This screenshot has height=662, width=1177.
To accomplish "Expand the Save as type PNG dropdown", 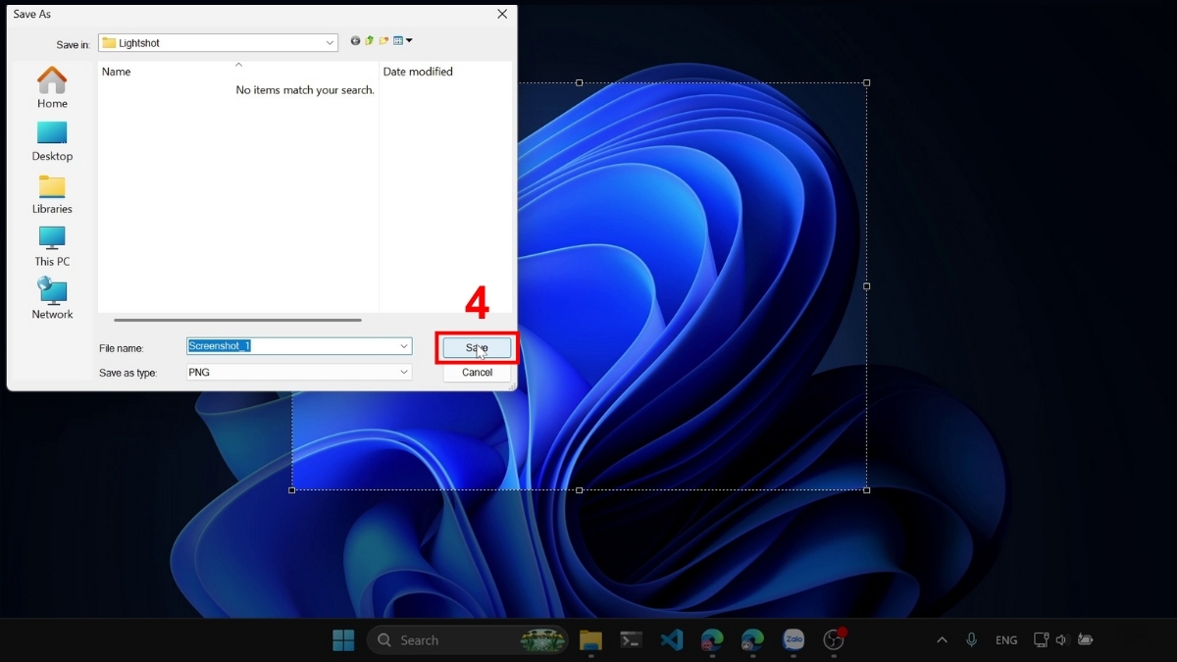I will 404,373.
